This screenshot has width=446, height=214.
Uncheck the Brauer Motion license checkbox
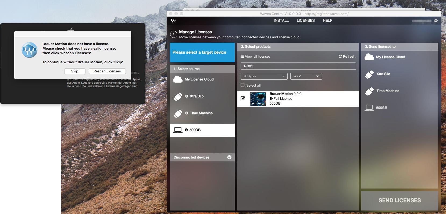tap(243, 98)
